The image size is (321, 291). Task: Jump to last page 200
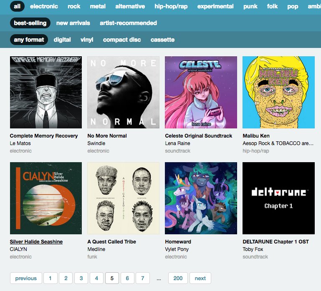click(178, 278)
